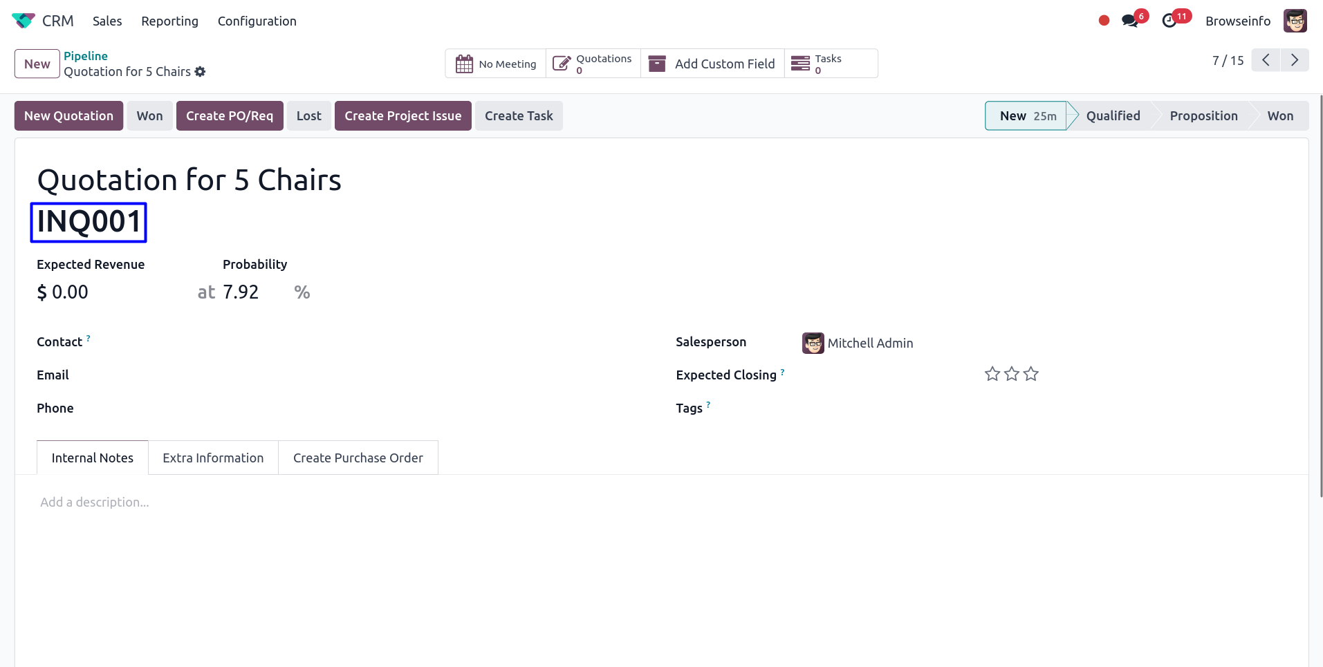This screenshot has height=667, width=1323.
Task: Move the lead to the Qualified stage
Action: click(x=1113, y=116)
